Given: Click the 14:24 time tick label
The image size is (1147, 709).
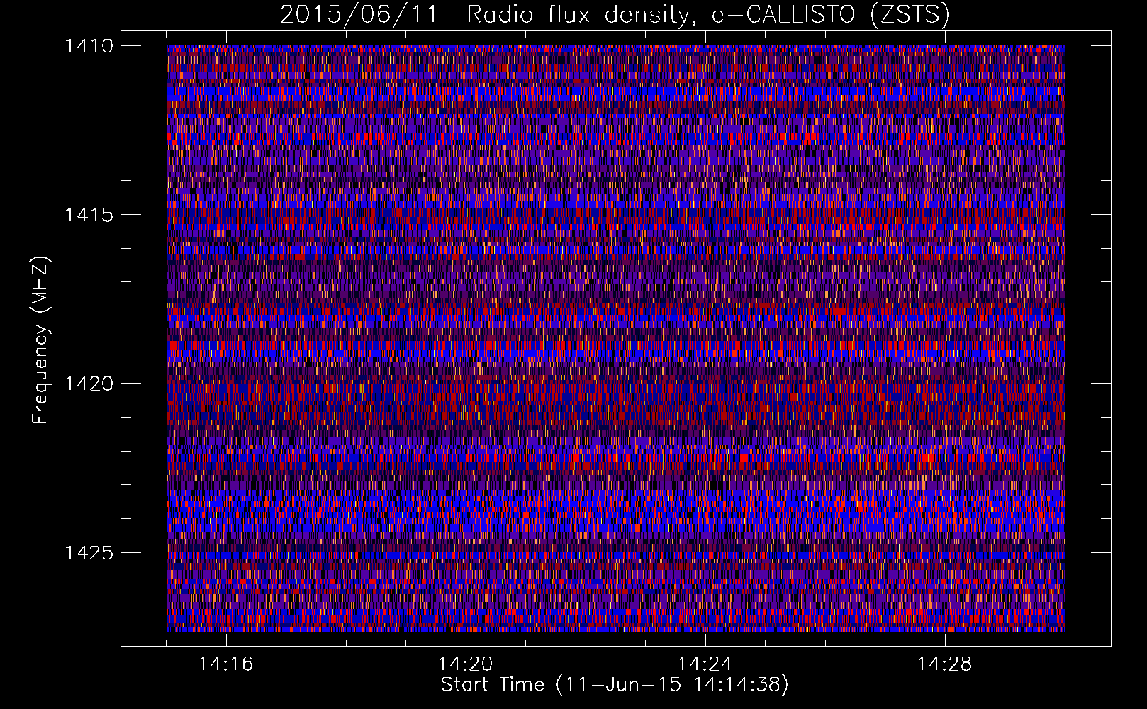Looking at the screenshot, I should point(705,664).
